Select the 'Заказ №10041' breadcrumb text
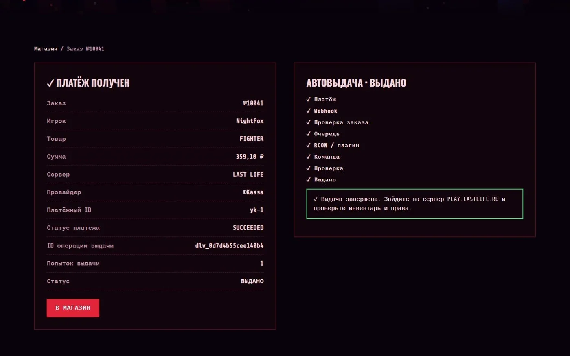570x356 pixels. pos(85,49)
